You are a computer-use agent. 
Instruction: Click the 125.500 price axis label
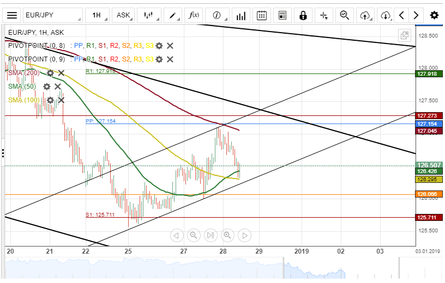428,231
